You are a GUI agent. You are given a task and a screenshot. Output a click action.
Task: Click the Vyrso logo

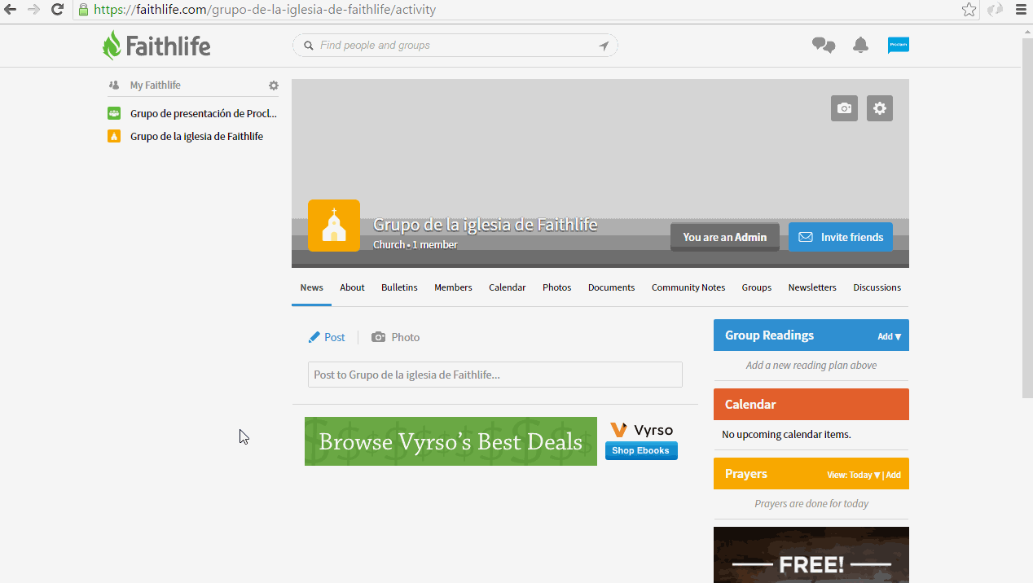tap(642, 430)
